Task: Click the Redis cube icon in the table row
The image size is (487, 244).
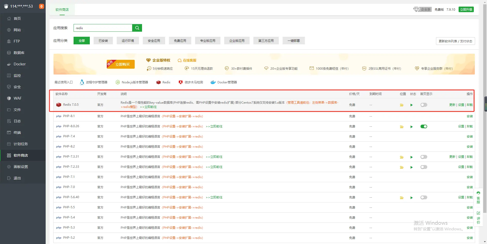Action: (59, 105)
